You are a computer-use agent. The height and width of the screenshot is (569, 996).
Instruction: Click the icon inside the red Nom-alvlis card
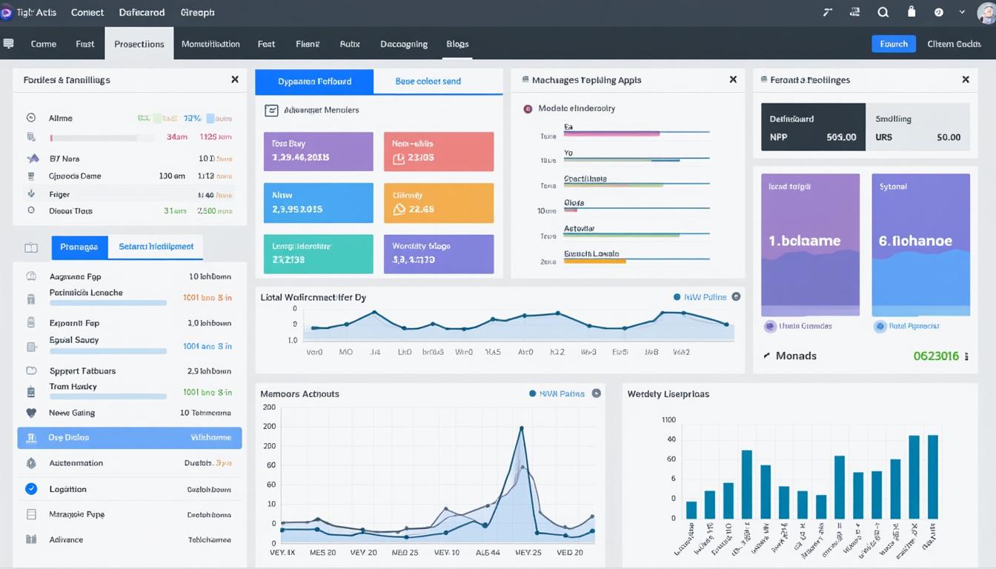coord(399,158)
